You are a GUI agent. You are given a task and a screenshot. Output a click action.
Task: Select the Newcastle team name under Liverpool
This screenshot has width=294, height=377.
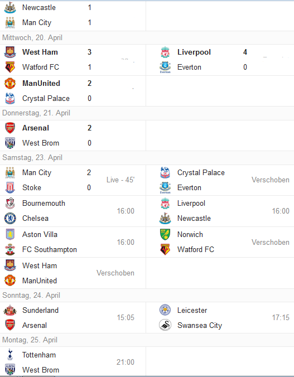(x=194, y=218)
